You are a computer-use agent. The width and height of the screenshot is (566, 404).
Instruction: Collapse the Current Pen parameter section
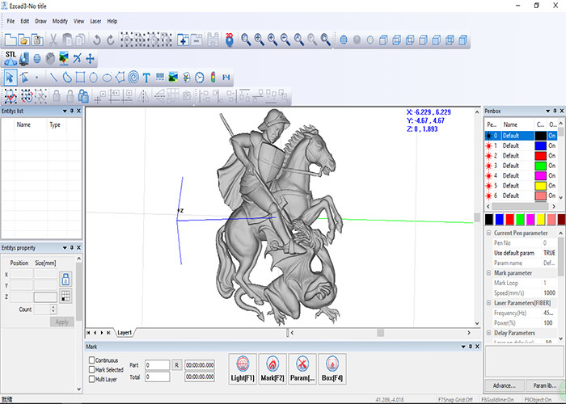[488, 233]
